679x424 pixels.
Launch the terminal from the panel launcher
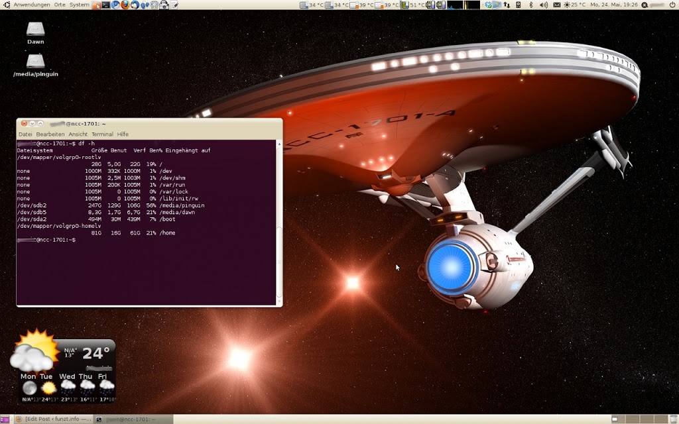point(105,5)
